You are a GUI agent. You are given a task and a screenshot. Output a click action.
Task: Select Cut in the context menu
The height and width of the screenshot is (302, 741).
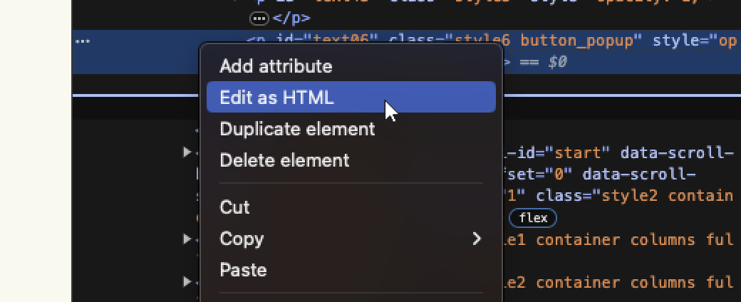(x=234, y=207)
